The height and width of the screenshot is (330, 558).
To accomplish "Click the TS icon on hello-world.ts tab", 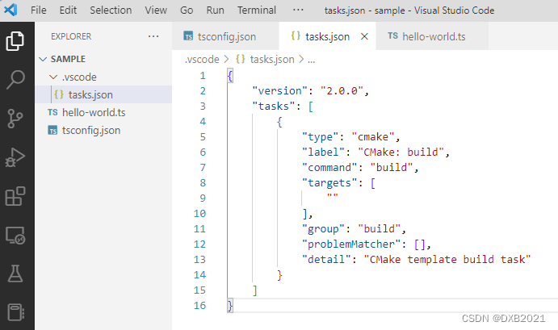I will pyautogui.click(x=393, y=36).
